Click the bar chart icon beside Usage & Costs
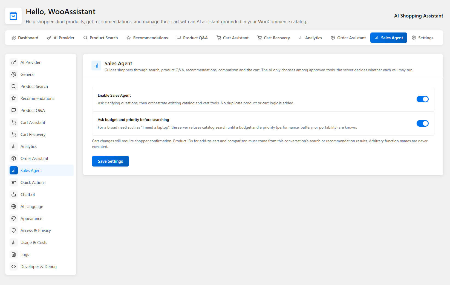The image size is (450, 285). tap(14, 243)
